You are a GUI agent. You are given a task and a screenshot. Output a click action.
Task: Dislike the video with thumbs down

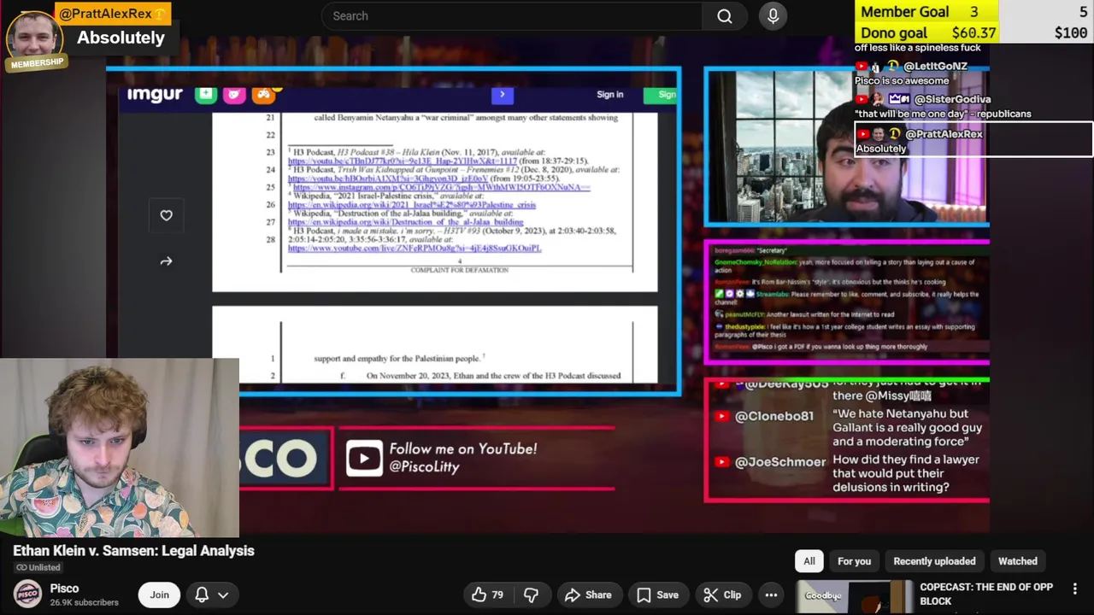click(531, 594)
